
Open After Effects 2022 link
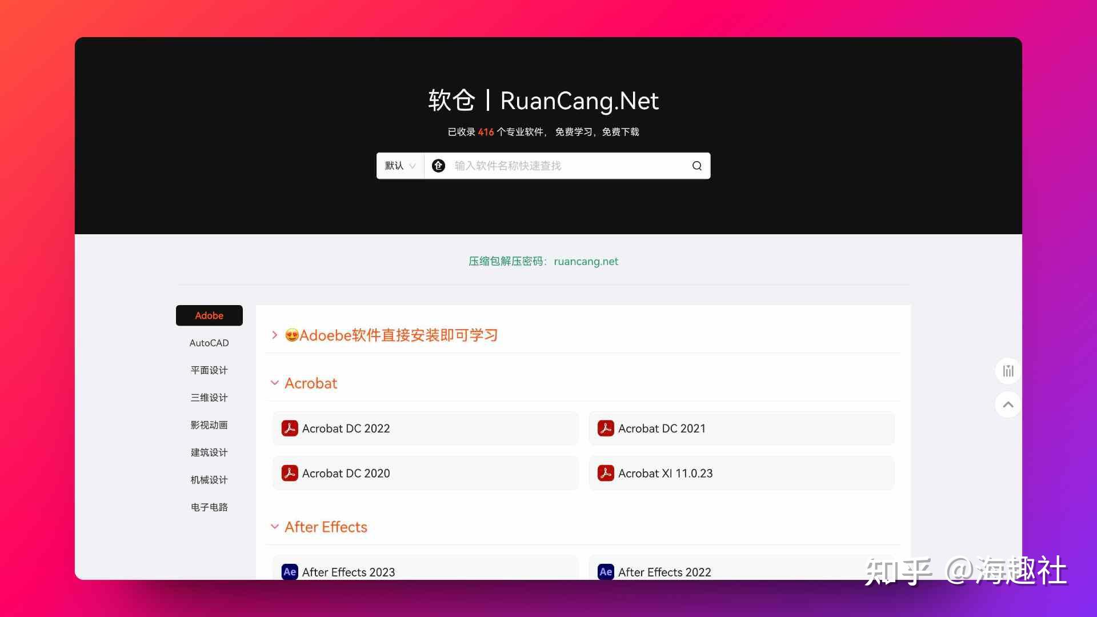coord(742,568)
